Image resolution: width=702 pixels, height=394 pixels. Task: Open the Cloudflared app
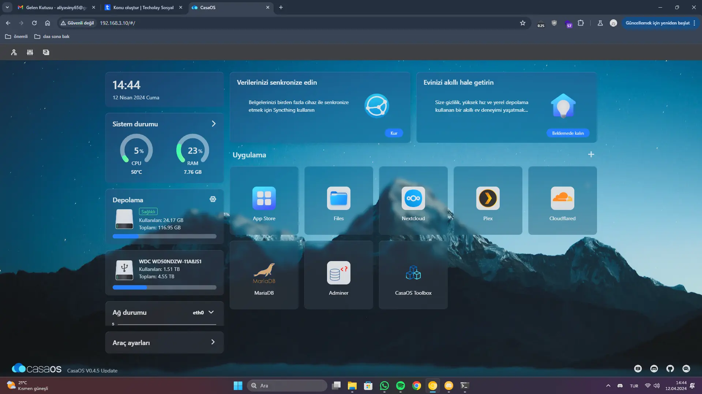click(x=563, y=200)
